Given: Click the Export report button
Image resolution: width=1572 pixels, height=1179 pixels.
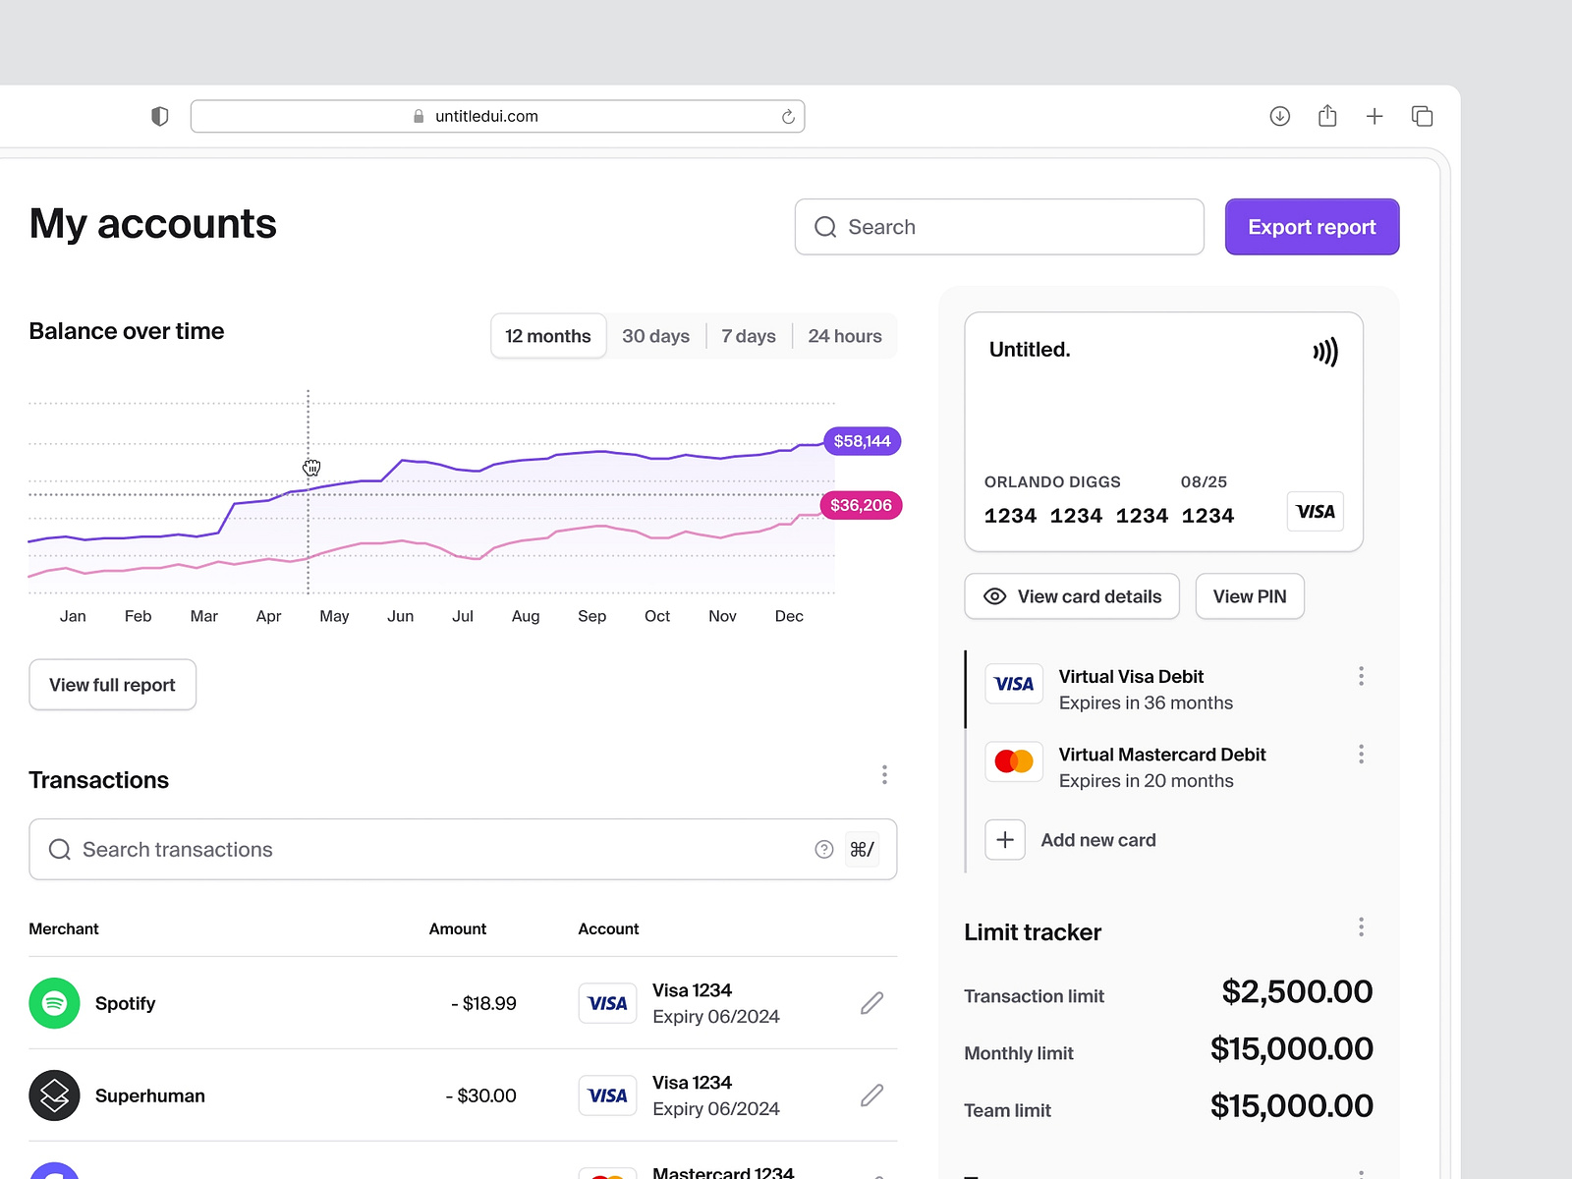Looking at the screenshot, I should tap(1312, 226).
